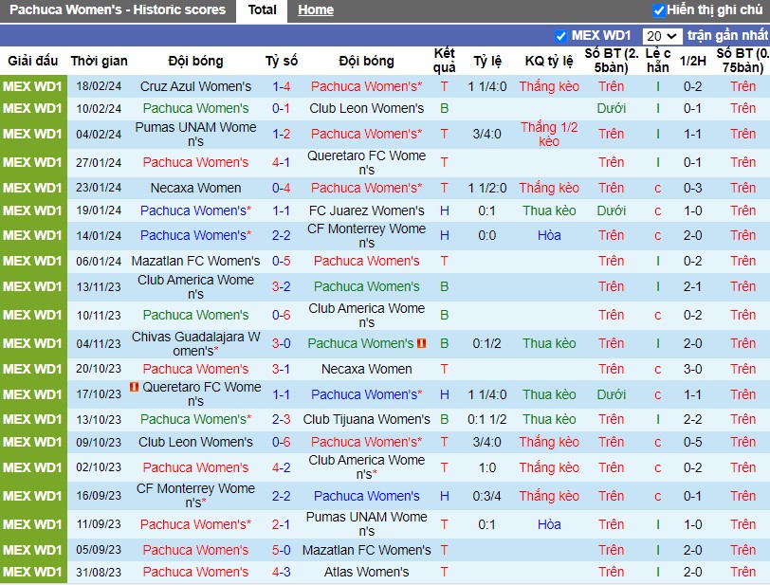Toggle the Hiển thị ghi chú checkbox
Image resolution: width=770 pixels, height=585 pixels.
[659, 9]
